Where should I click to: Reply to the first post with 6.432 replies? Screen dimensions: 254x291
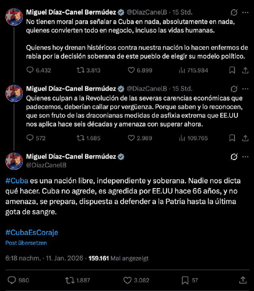pos(31,71)
